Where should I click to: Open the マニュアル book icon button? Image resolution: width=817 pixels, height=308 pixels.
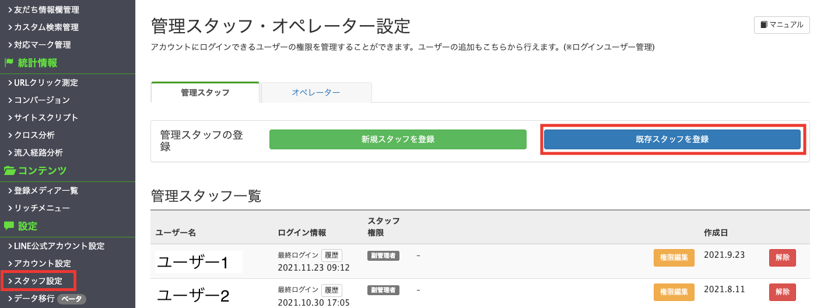click(781, 24)
